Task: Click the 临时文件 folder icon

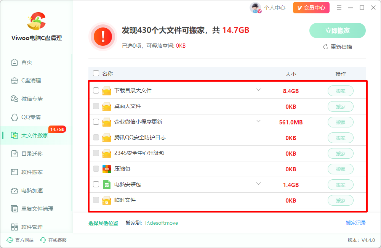Action: [x=106, y=200]
